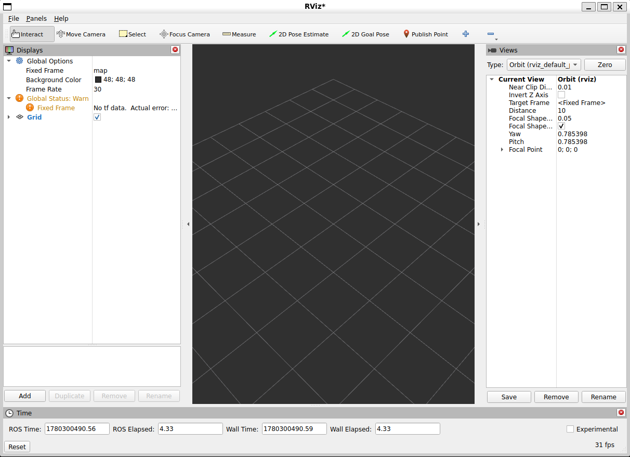Select the Near Clip Distance value 0.01

tap(565, 87)
